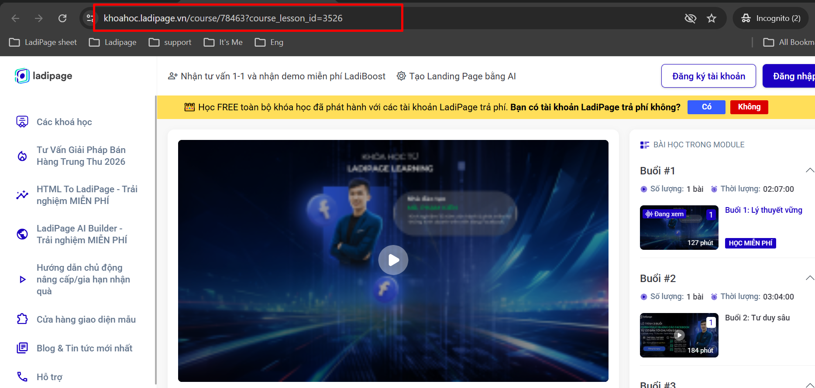Click the puzzle icon for Cửa hàng giao diện mẫu
This screenshot has height=388, width=815.
click(22, 320)
